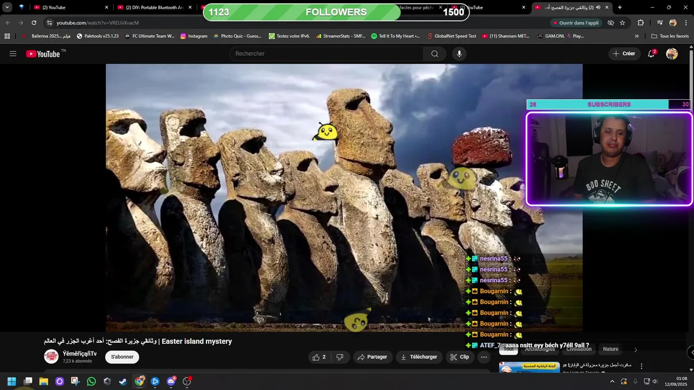Show more category chips arrow
This screenshot has width=694, height=390.
click(x=635, y=349)
